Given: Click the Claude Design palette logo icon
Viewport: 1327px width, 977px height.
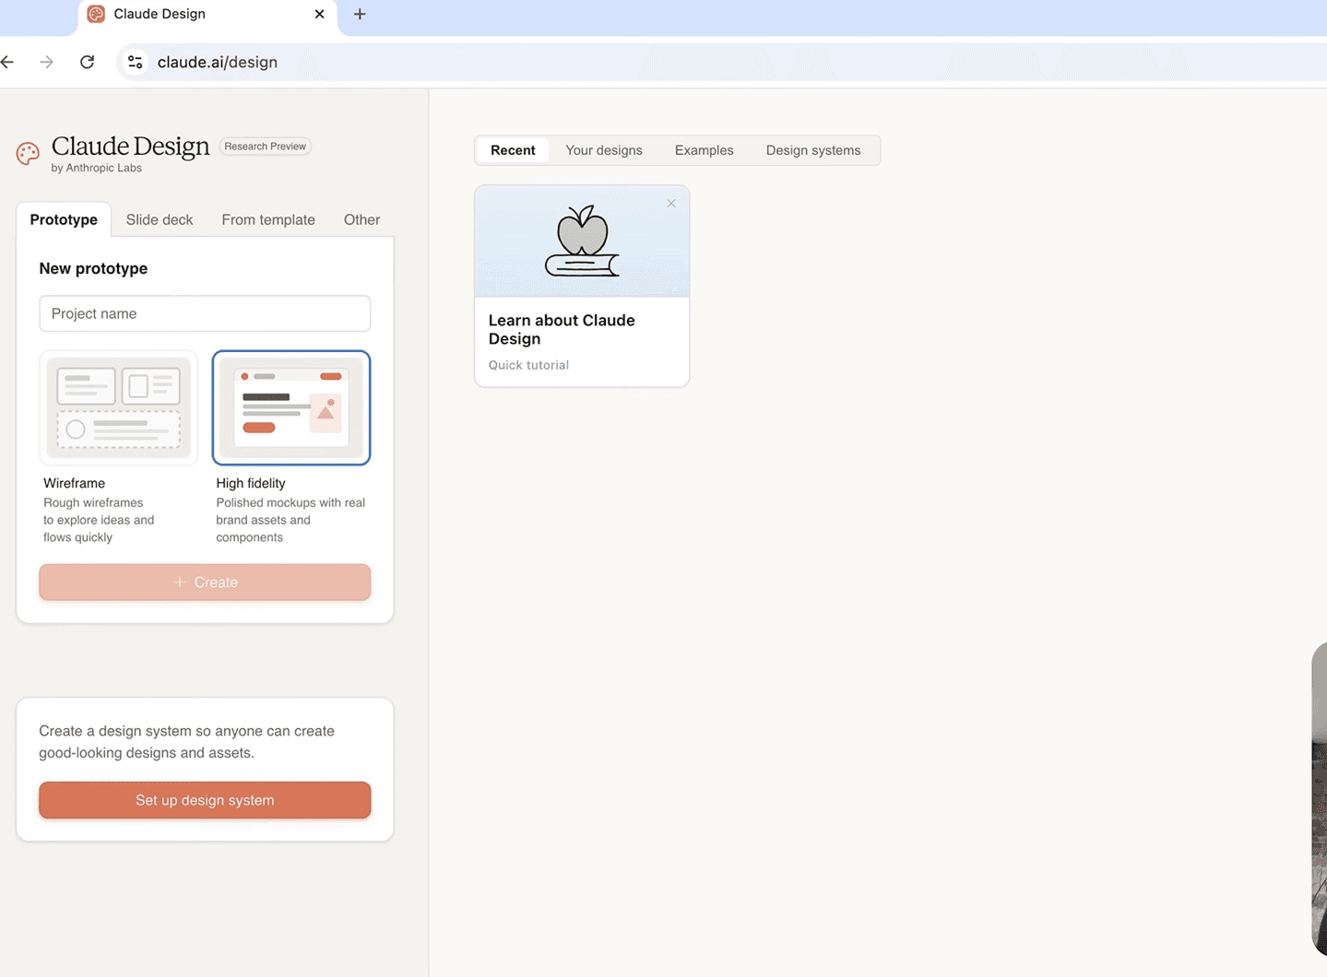Looking at the screenshot, I should pyautogui.click(x=28, y=153).
